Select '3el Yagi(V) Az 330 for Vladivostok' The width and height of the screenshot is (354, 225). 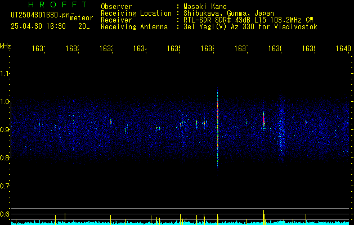(250, 27)
